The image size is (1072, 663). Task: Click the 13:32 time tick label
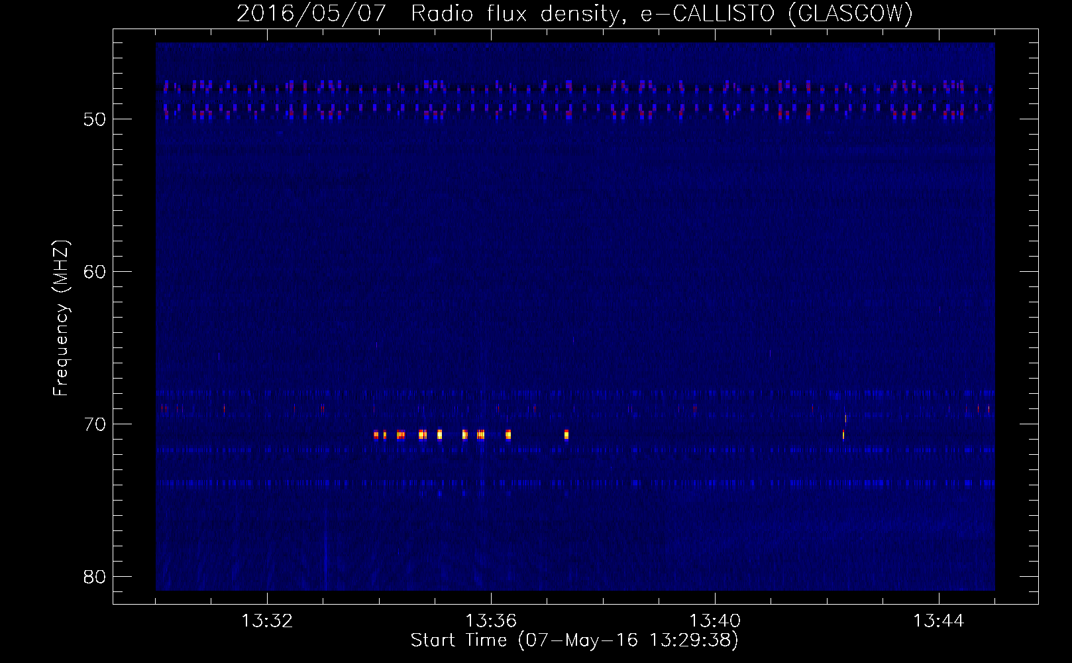pos(267,621)
